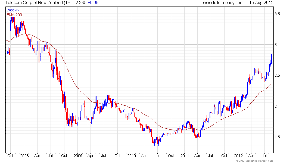The image size is (299, 163).
Task: Select the 2010 marker on time axis
Action: pyautogui.click(x=131, y=156)
